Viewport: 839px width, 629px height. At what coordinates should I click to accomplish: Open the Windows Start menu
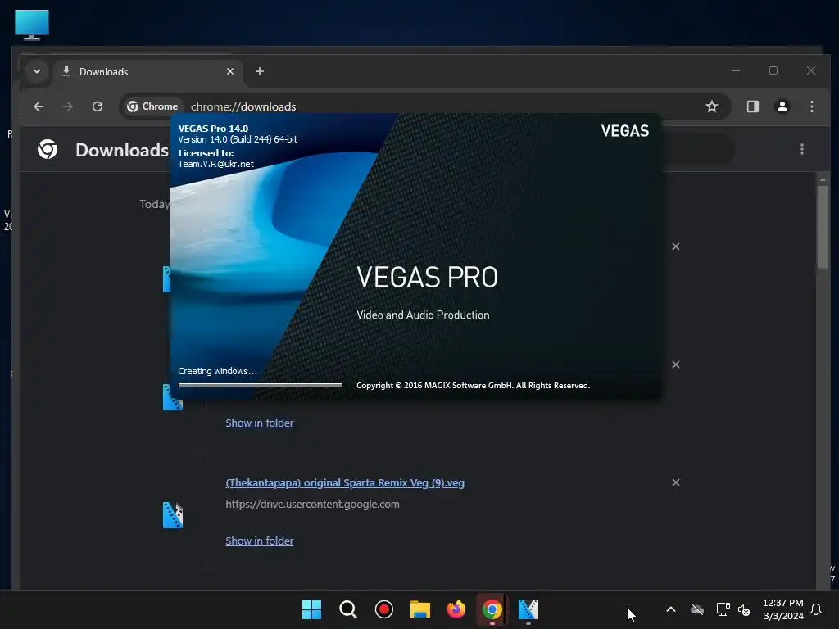click(x=311, y=609)
